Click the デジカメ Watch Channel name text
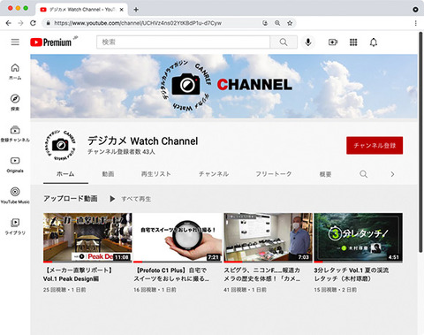Viewport: 424px width, 335px height. (x=143, y=141)
